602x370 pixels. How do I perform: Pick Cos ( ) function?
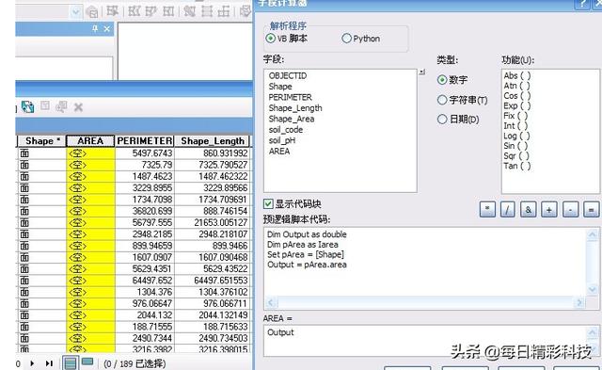pos(517,96)
